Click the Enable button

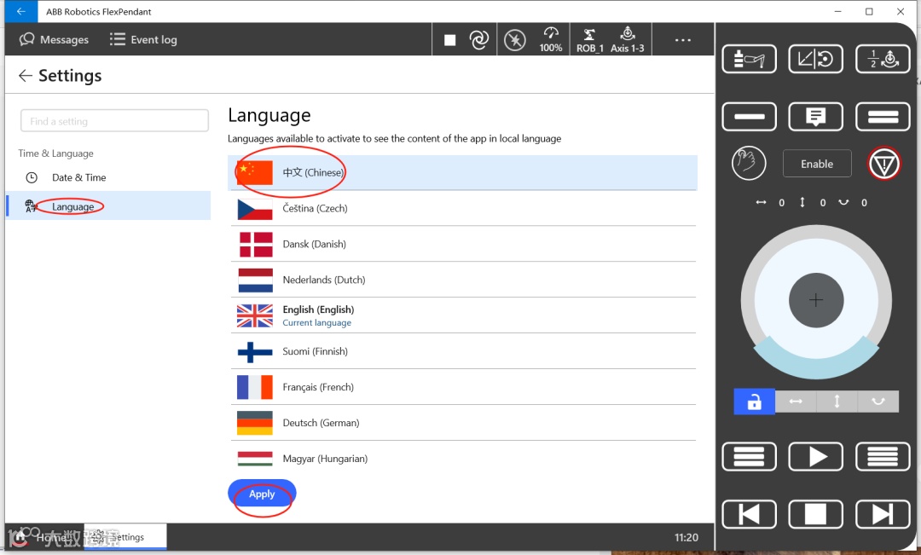point(817,164)
